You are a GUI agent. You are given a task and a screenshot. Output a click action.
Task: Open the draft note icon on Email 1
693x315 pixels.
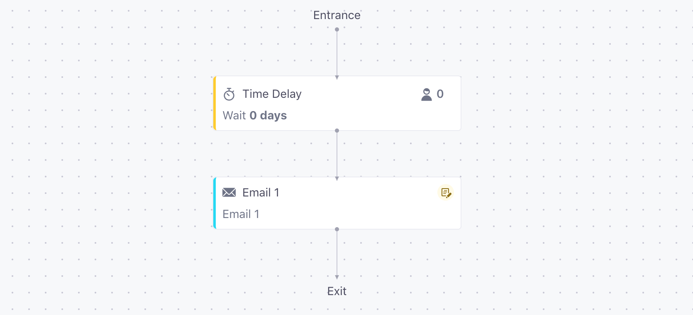(x=446, y=193)
